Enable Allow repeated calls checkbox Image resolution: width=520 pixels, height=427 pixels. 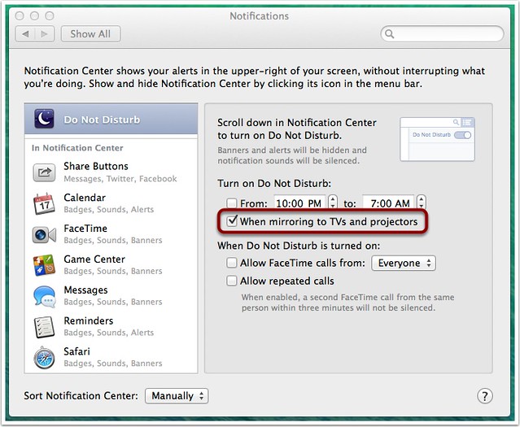click(231, 281)
